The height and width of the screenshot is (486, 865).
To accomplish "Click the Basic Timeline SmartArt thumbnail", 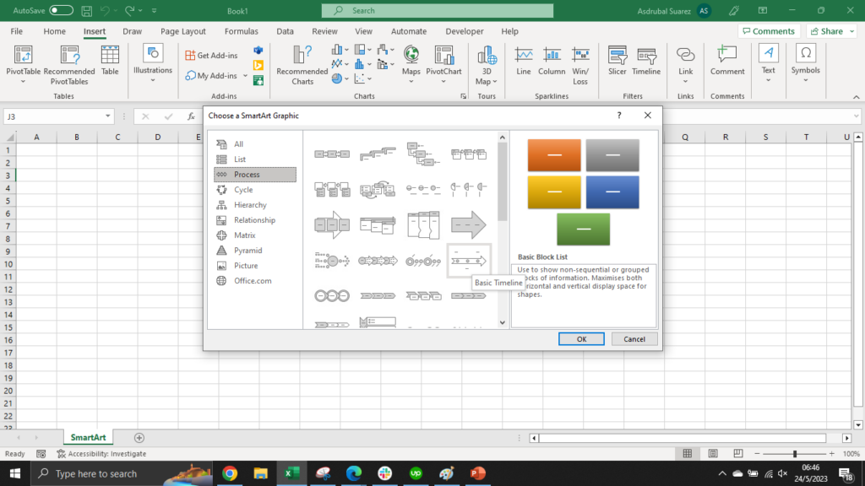I will point(470,261).
